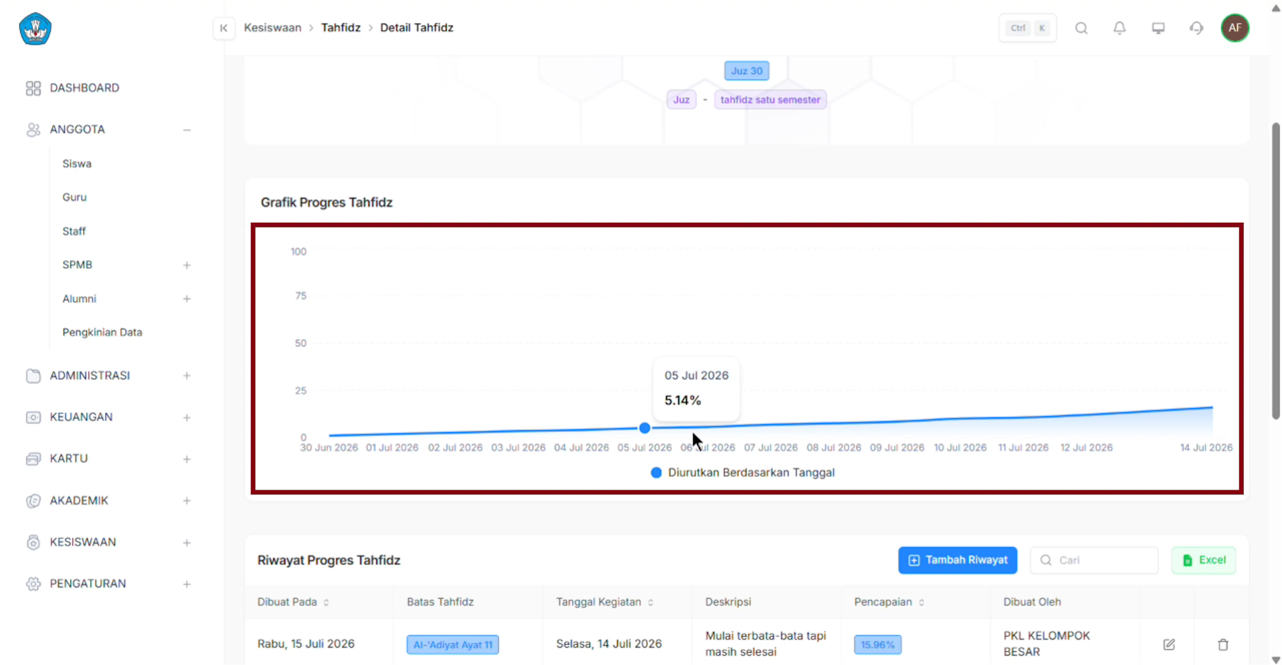Click the monitor display icon in header
The height and width of the screenshot is (665, 1282).
point(1158,28)
